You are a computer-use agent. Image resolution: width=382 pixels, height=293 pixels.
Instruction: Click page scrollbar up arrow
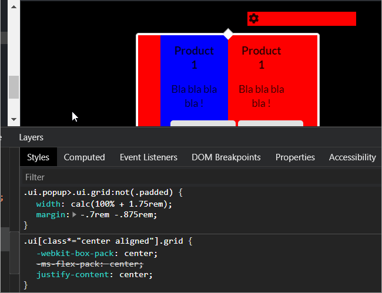click(14, 7)
